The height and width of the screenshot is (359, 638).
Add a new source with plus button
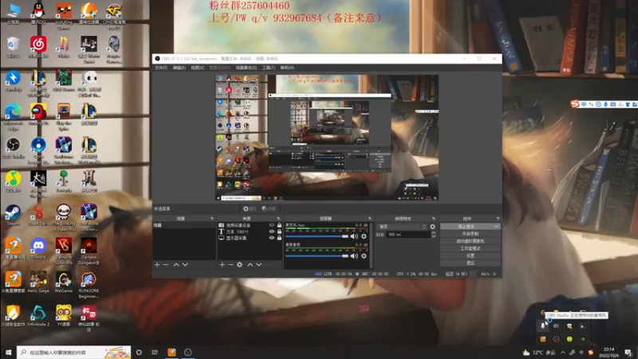(223, 265)
